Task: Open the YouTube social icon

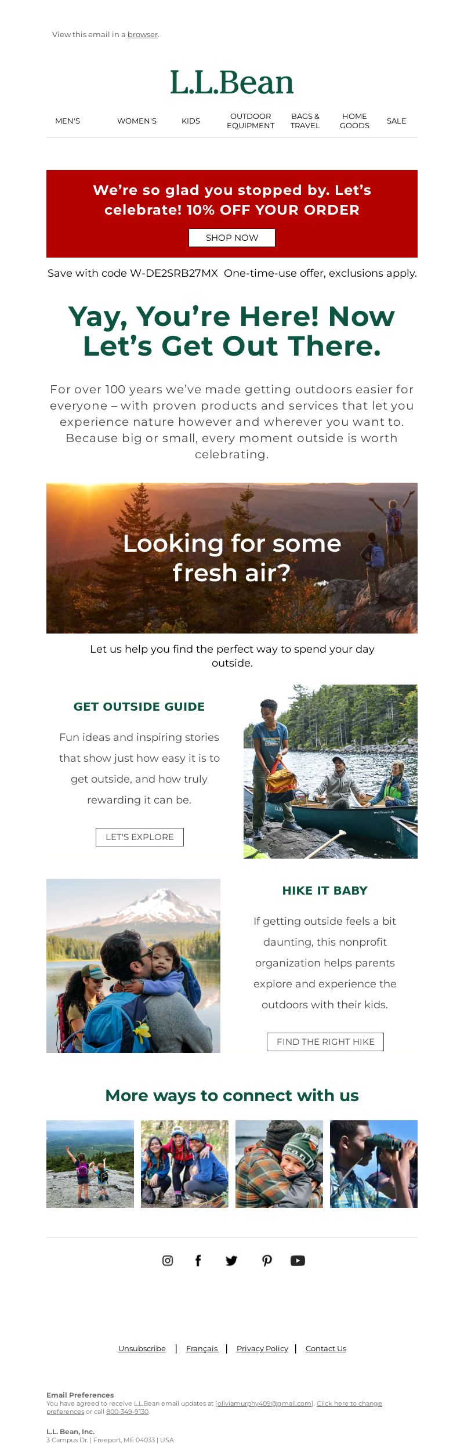Action: coord(298,1260)
